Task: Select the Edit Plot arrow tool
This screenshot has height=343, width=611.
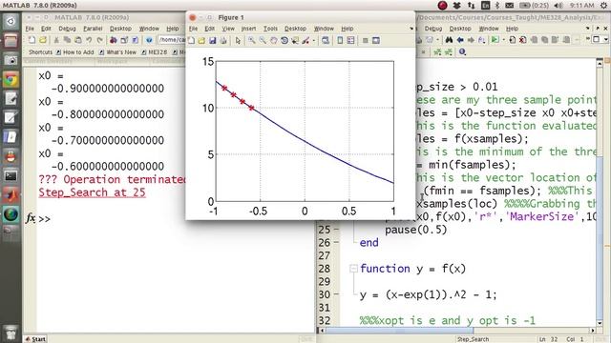Action: pos(238,40)
